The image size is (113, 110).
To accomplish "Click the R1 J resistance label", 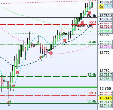I will coord(93,93).
